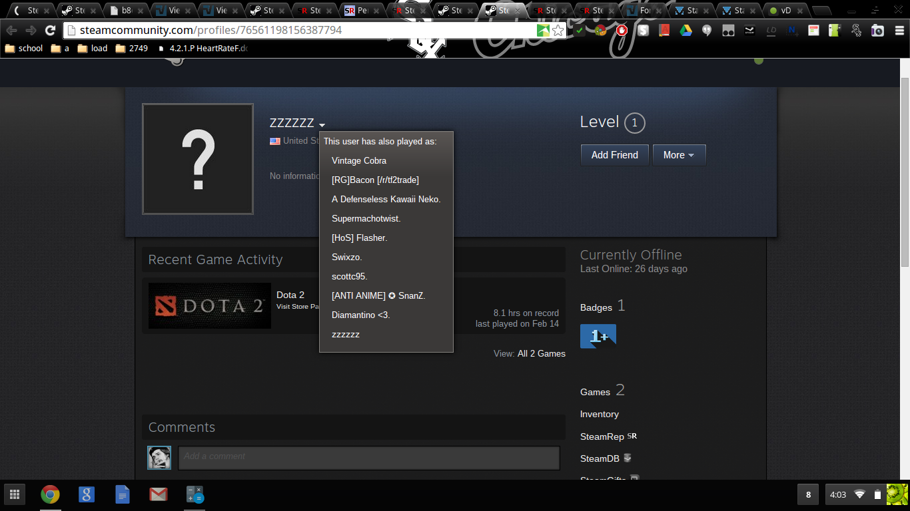
Task: Open the 2749 bookmarks folder
Action: [x=131, y=49]
